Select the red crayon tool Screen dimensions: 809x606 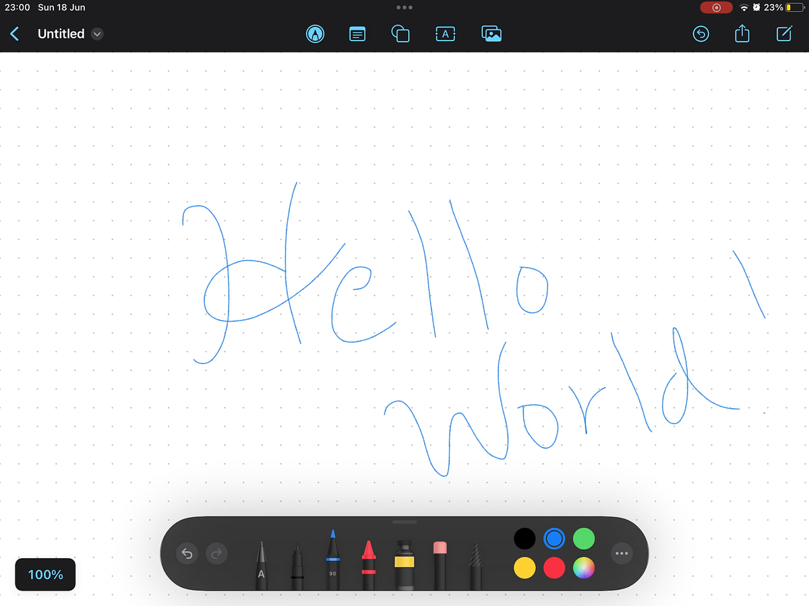click(368, 565)
